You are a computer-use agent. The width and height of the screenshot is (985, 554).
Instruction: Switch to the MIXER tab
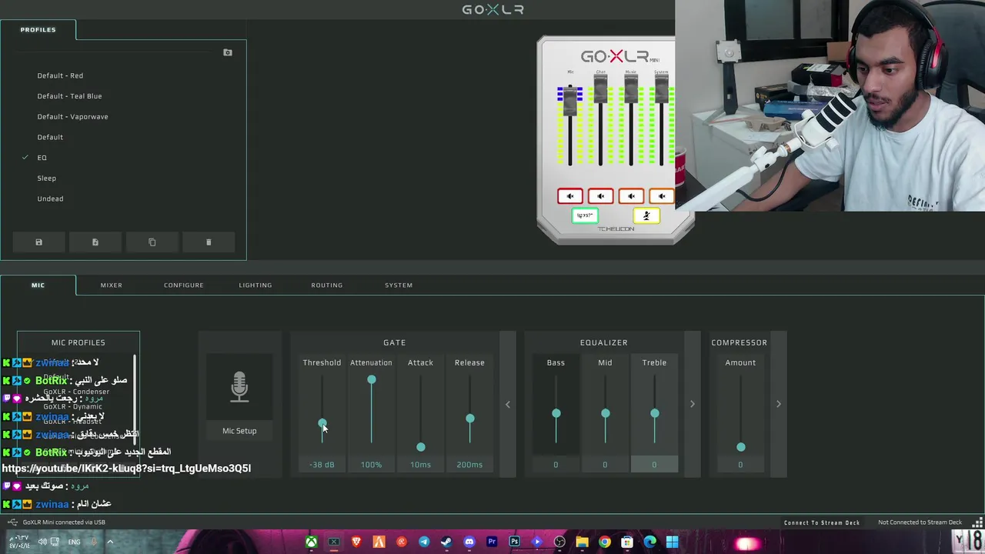pyautogui.click(x=111, y=285)
